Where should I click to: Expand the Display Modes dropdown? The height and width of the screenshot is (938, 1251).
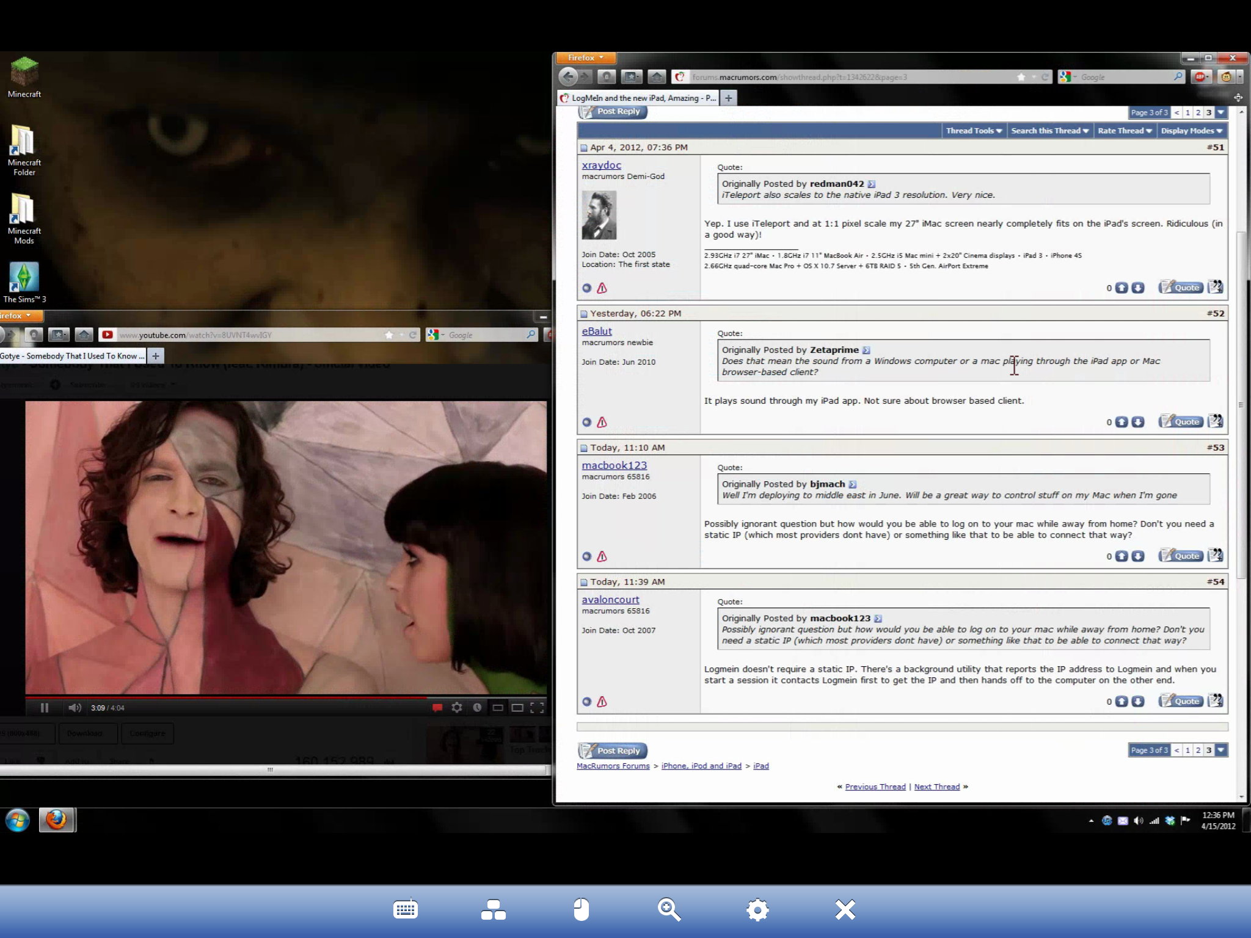[x=1191, y=131]
